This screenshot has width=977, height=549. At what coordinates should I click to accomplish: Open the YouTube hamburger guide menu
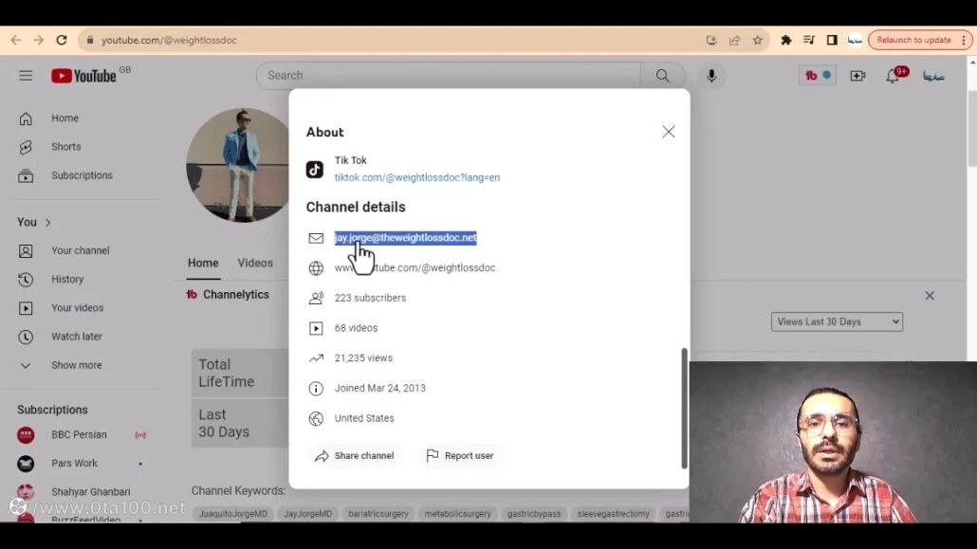coord(26,76)
